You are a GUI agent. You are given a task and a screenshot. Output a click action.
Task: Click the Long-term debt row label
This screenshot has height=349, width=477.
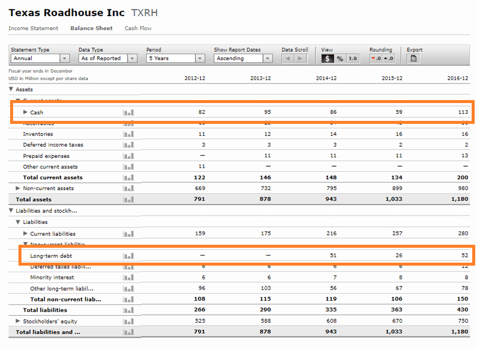pos(51,255)
